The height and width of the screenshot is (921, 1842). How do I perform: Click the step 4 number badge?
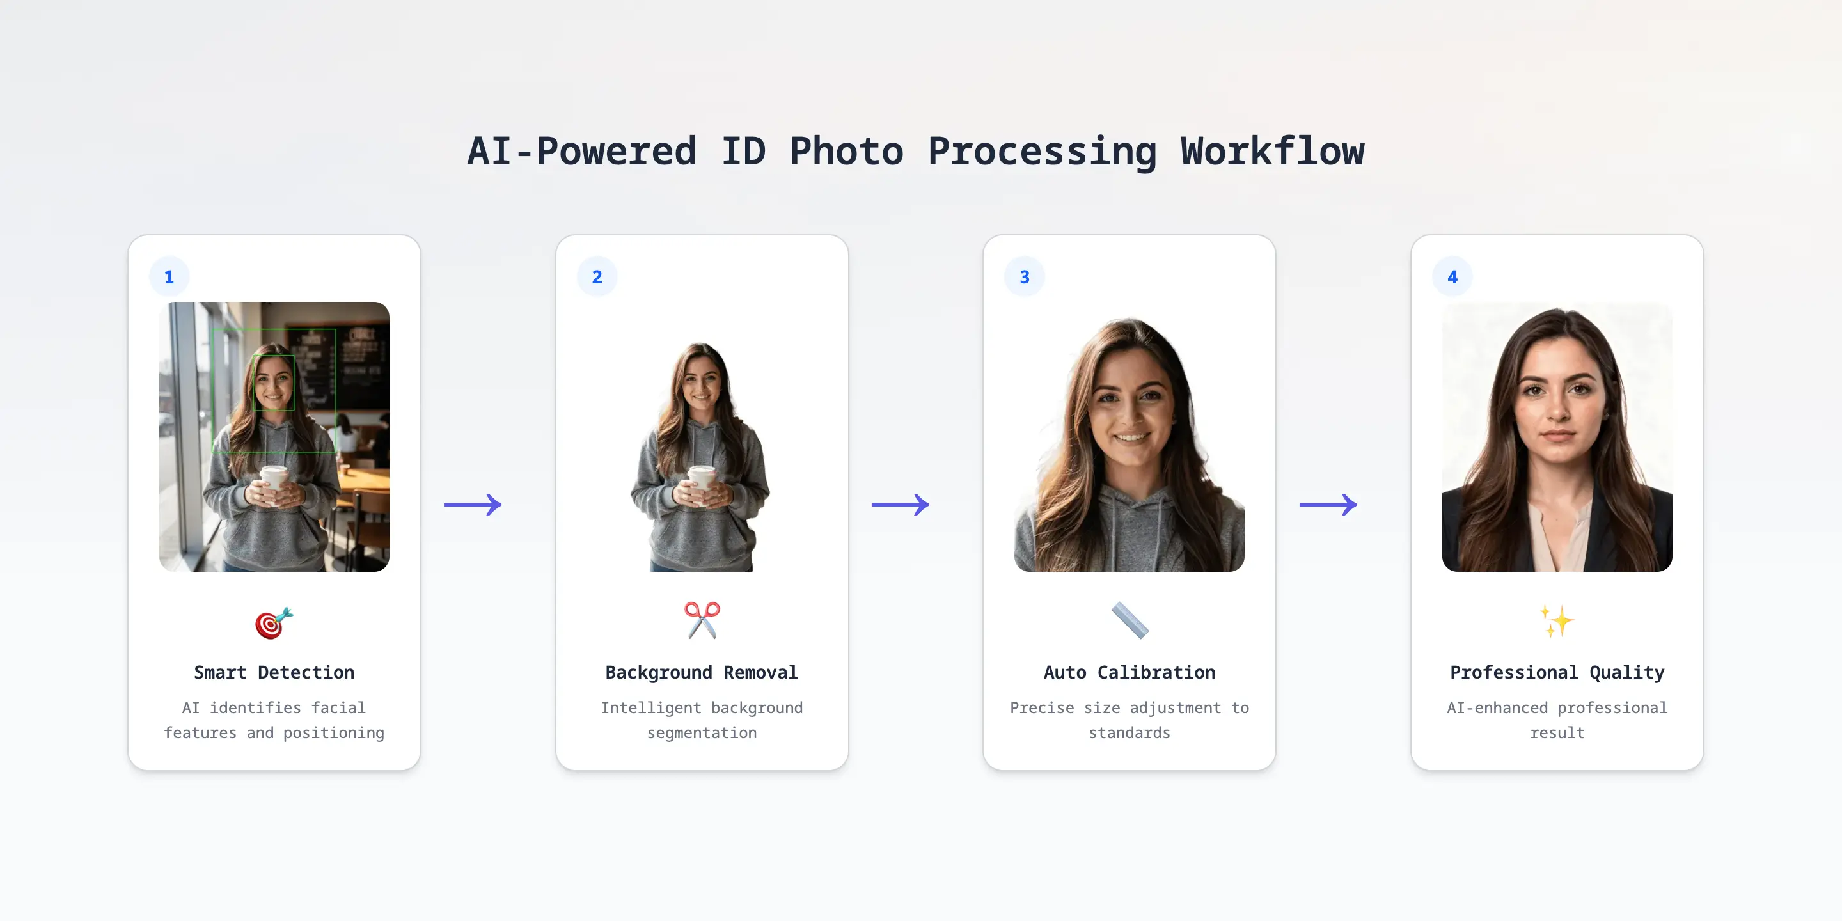pyautogui.click(x=1452, y=277)
